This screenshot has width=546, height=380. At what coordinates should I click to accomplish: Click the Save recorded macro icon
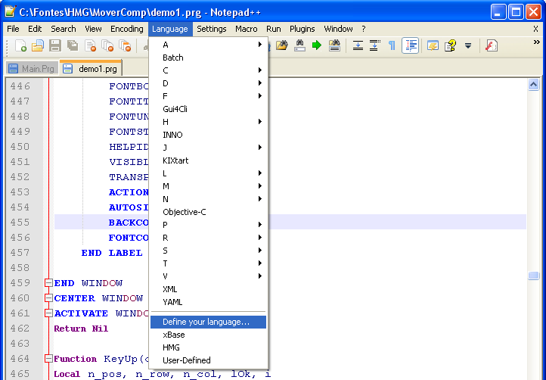[333, 46]
